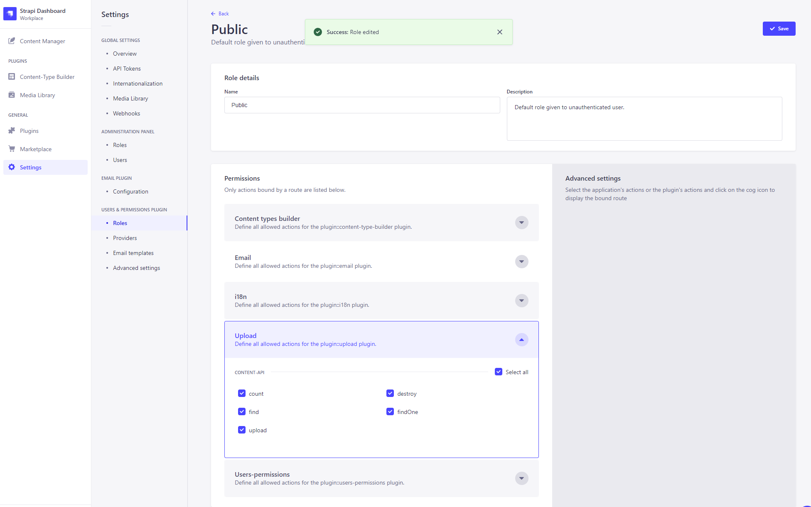The image size is (811, 507).
Task: Click the Settings gear icon
Action: point(12,167)
